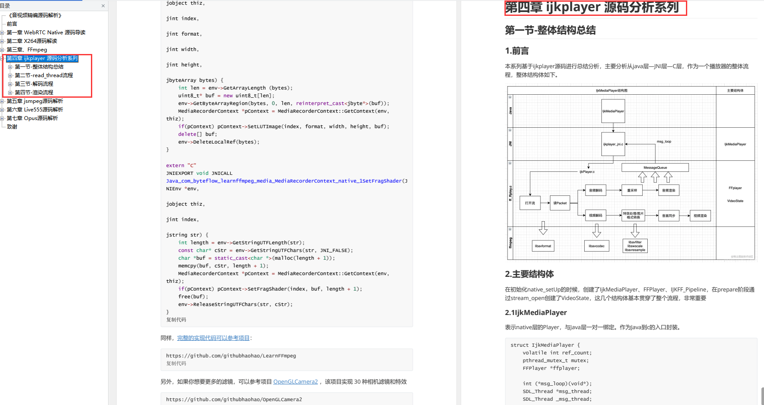This screenshot has width=764, height=405.
Task: Expand the 第七章 Opus源码解析 node
Action: pyautogui.click(x=2, y=118)
